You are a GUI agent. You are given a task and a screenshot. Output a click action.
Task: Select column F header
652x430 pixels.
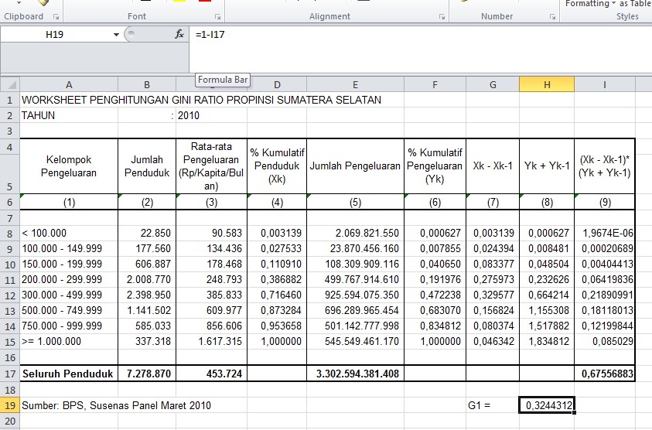pos(435,84)
